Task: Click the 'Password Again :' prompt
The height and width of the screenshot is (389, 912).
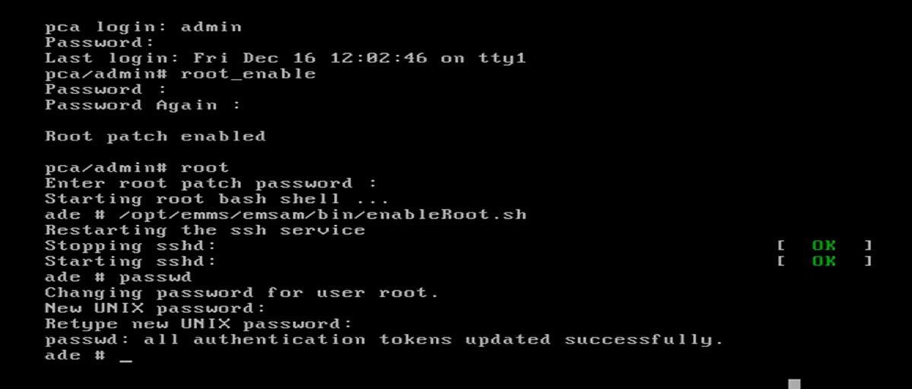Action: point(143,105)
